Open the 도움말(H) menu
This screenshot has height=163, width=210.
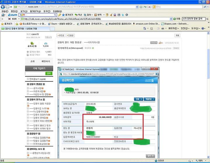(x=57, y=11)
